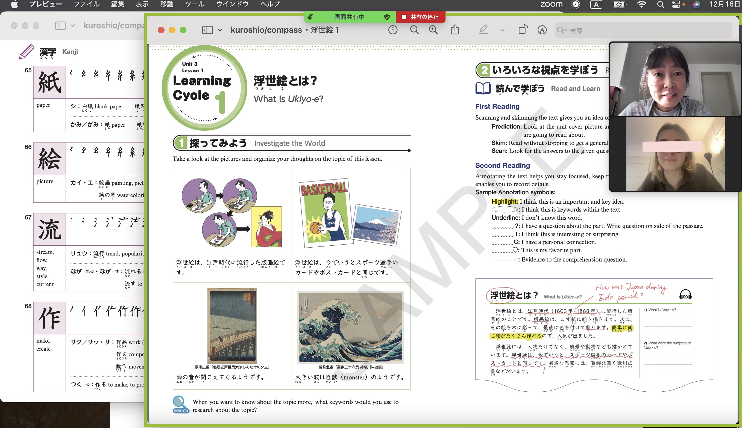This screenshot has width=742, height=428.
Task: Expand highlight color options chevron
Action: coord(502,30)
